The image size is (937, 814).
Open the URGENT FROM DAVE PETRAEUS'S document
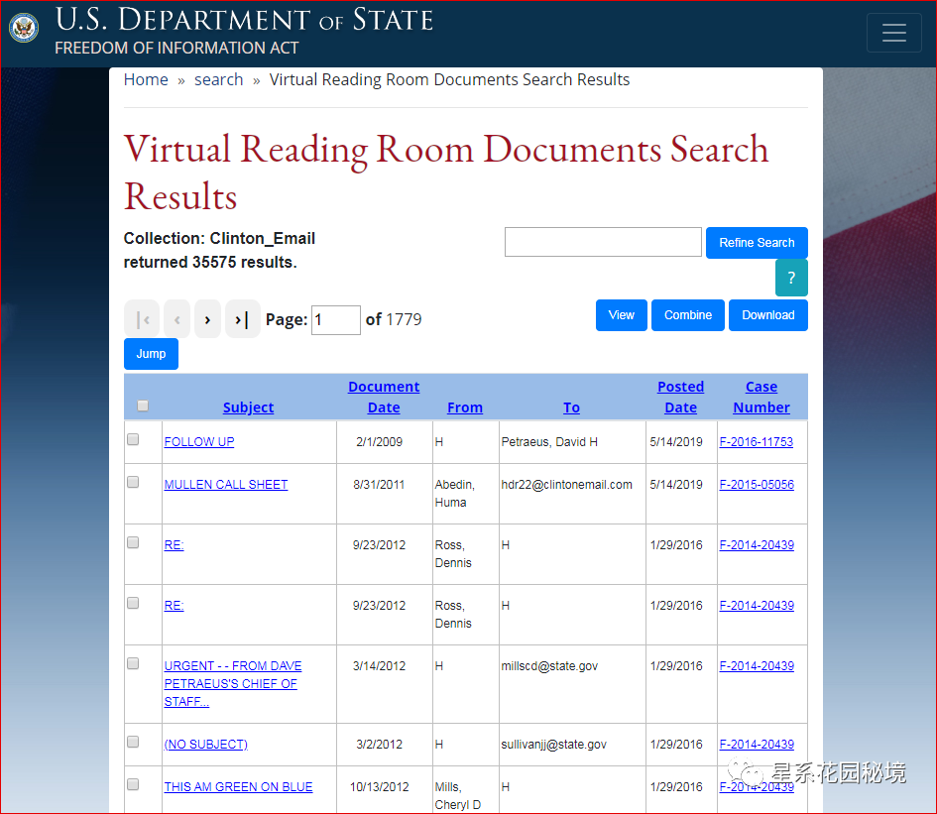pos(232,684)
